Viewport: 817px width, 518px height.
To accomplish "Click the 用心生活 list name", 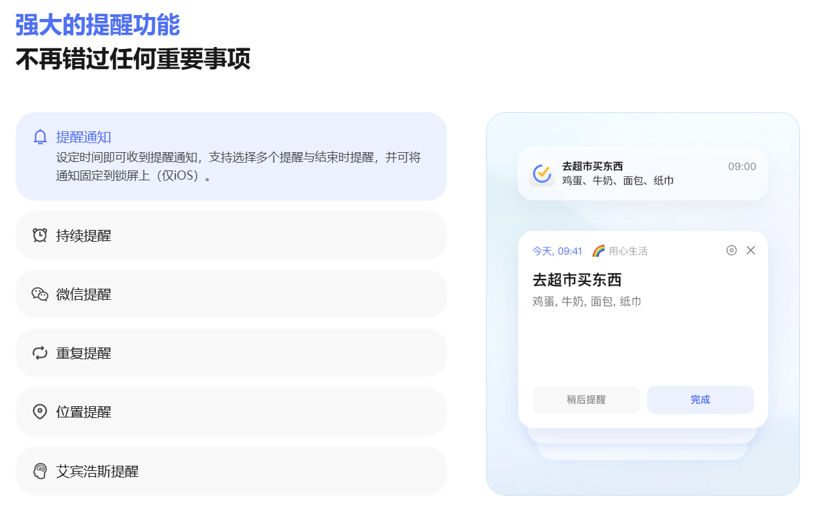I will [x=628, y=251].
